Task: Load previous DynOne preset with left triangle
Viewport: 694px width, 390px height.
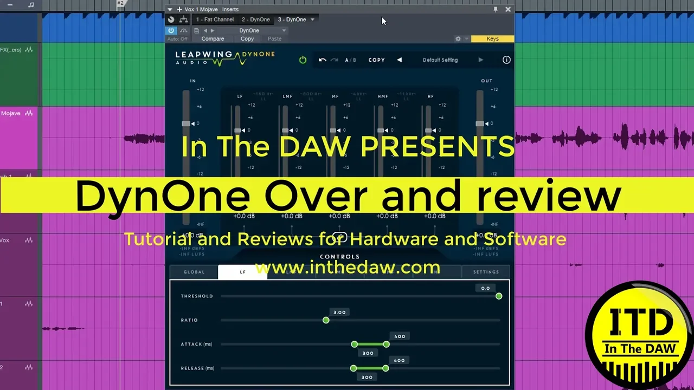Action: [400, 60]
